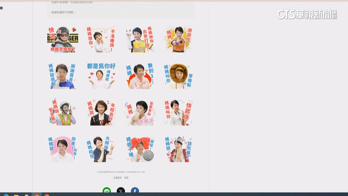348x196 pixels.
Task: Select the baseball jersey 出來打球 sticker
Action: (140, 39)
